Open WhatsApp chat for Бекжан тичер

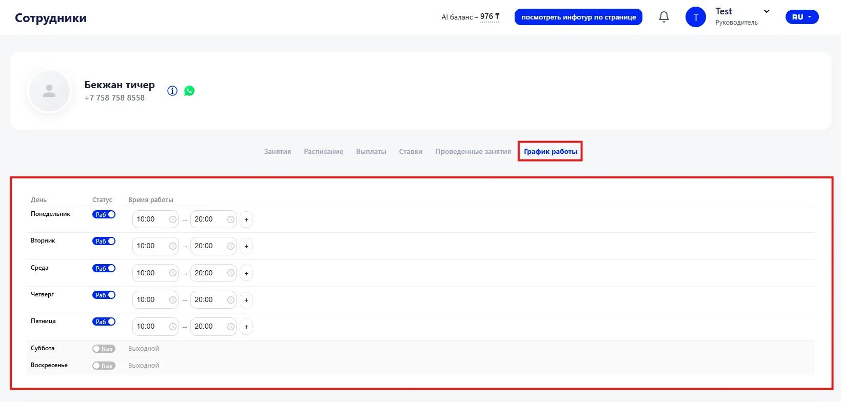tap(189, 91)
